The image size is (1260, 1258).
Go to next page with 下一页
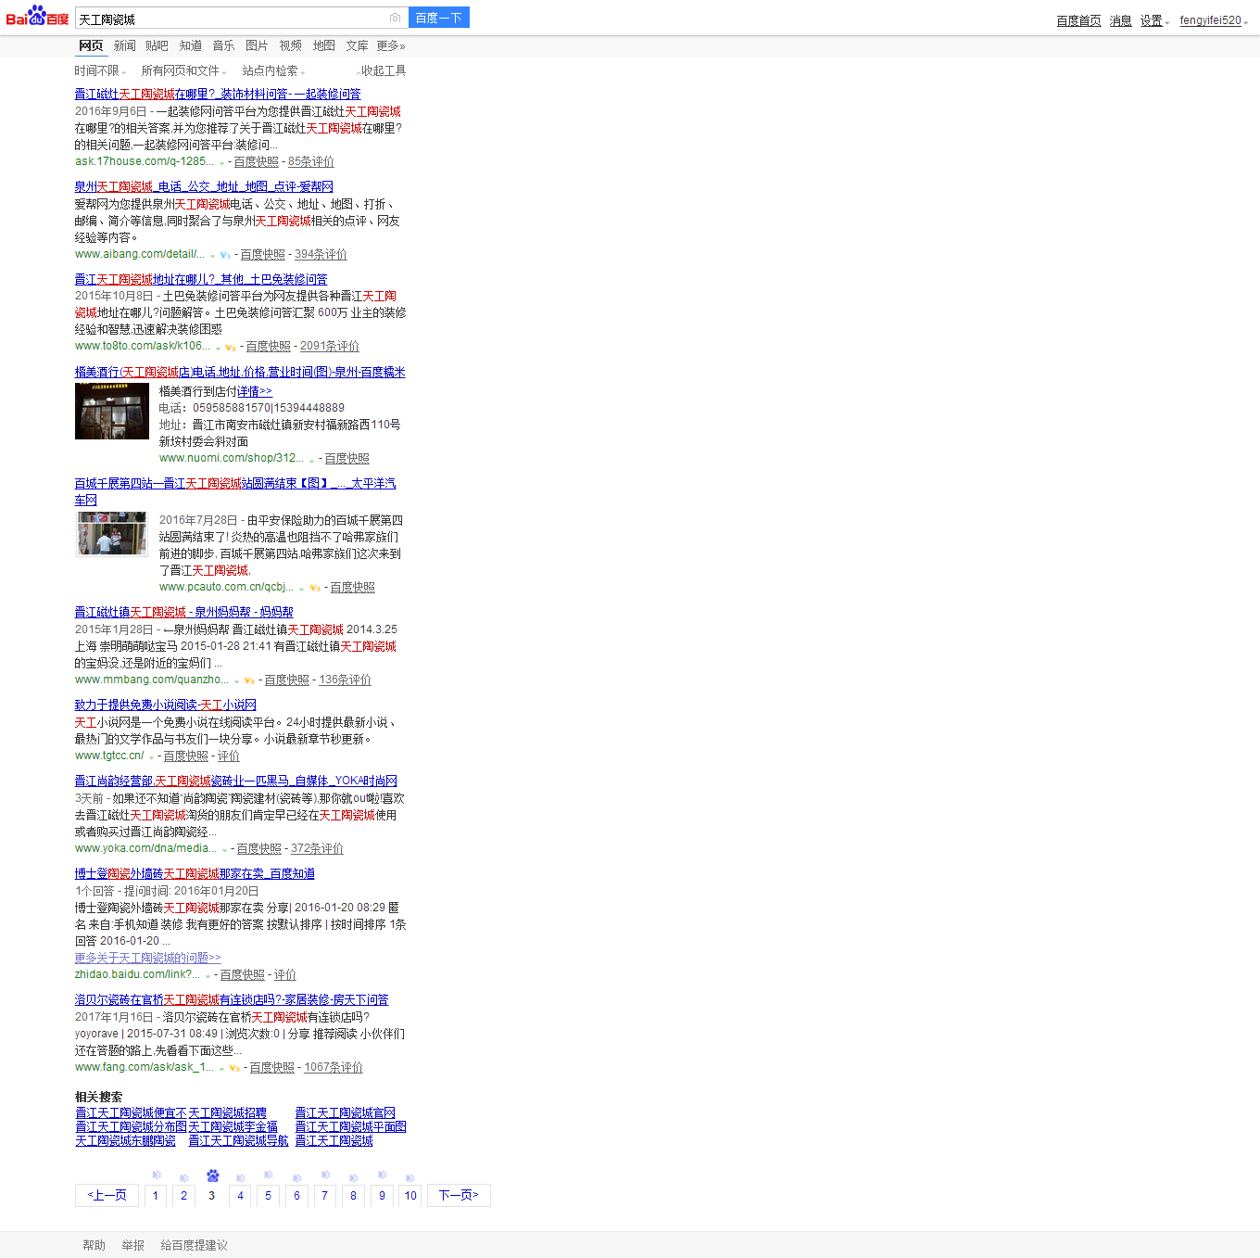[x=459, y=1195]
